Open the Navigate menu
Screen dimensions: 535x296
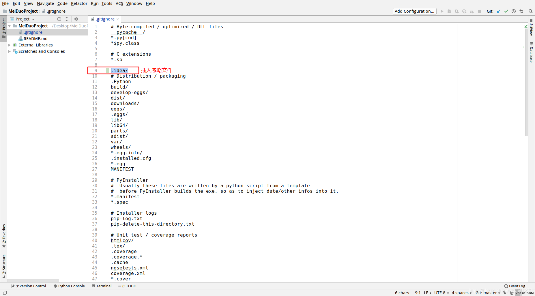45,3
